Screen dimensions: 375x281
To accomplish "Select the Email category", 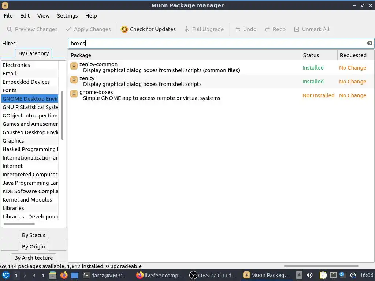I will pos(30,73).
